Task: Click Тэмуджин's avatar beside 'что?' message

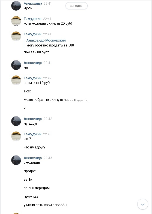Action: click(x=16, y=136)
